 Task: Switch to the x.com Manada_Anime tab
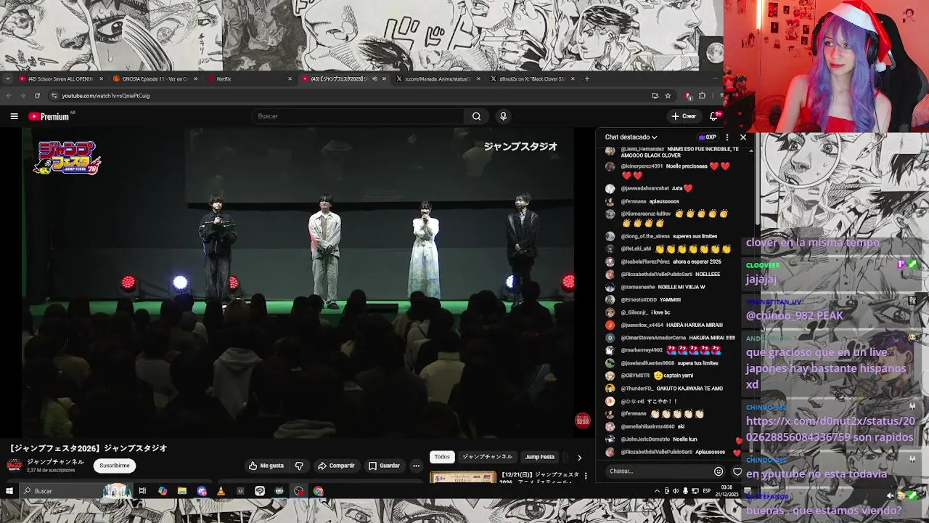click(x=438, y=78)
